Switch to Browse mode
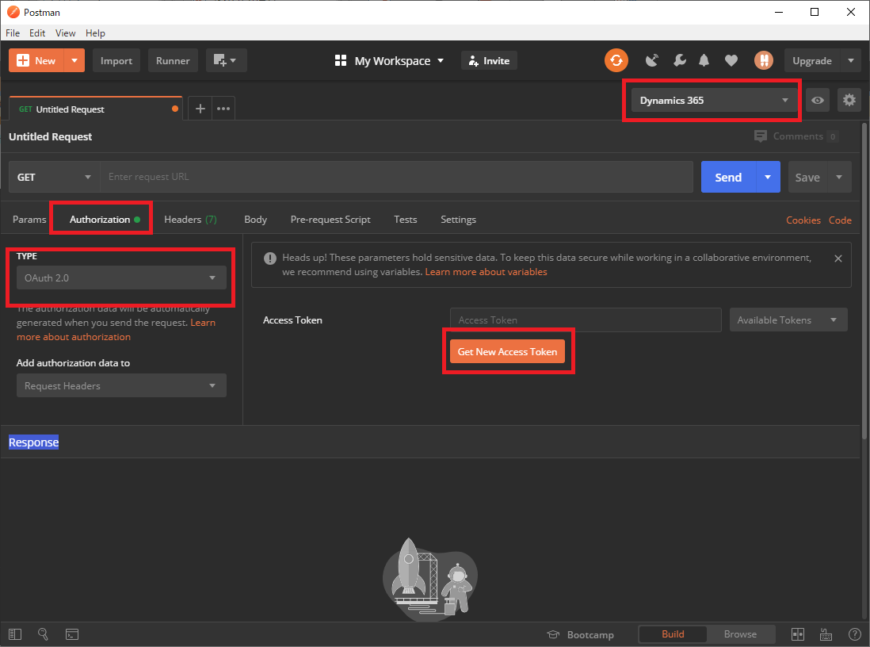Viewport: 870px width, 647px height. (x=740, y=634)
